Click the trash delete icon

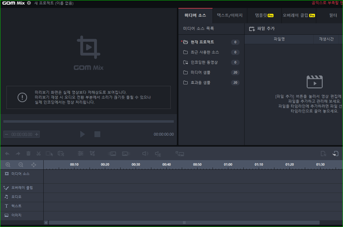coord(28,153)
